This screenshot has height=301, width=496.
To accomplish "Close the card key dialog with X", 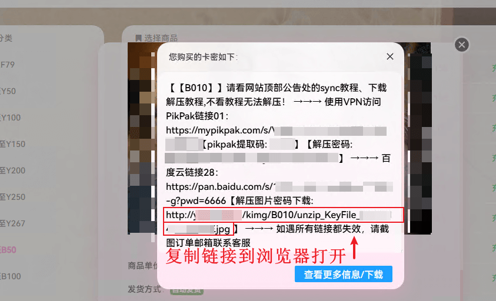I will [390, 56].
